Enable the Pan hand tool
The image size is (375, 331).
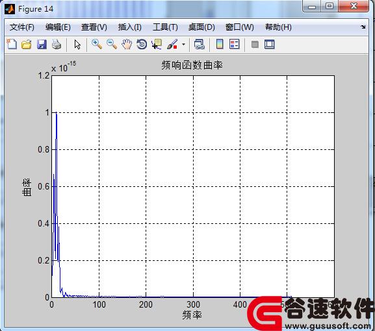127,44
